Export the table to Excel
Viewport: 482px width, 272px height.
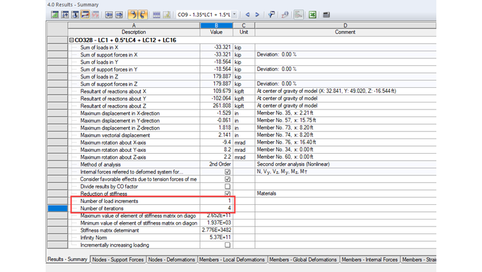(313, 15)
